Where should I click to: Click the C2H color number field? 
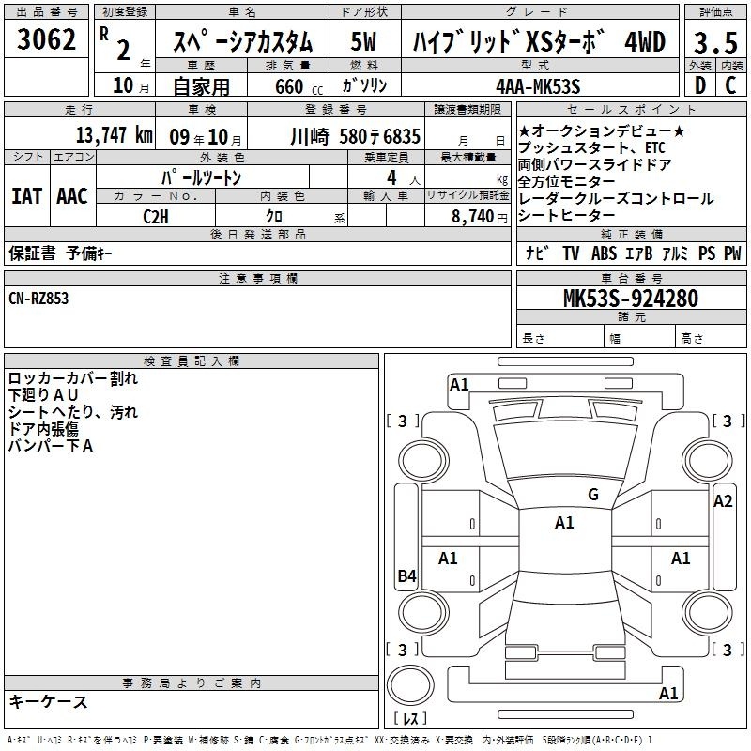coord(156,216)
